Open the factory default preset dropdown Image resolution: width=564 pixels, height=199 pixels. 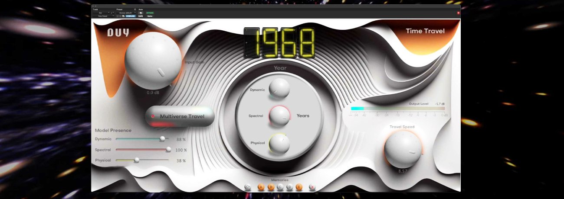click(x=126, y=13)
